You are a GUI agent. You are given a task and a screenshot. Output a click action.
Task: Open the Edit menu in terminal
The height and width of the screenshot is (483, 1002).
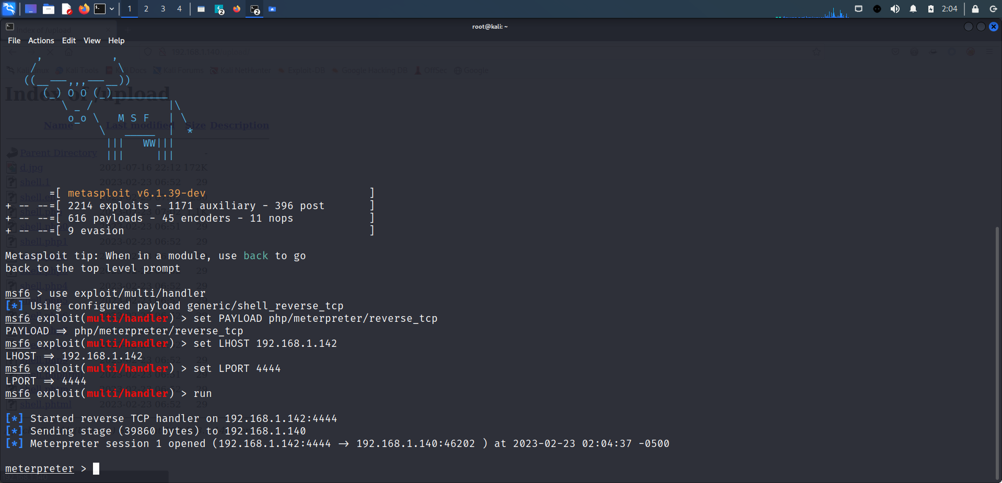click(69, 41)
